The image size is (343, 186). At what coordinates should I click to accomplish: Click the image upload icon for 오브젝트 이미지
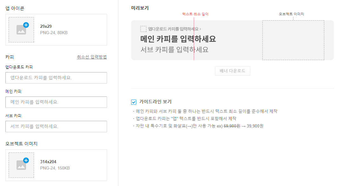tap(21, 164)
